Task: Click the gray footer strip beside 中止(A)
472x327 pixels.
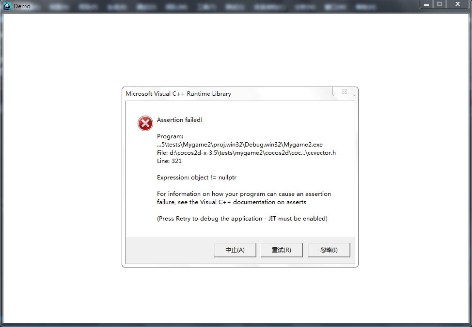Action: click(170, 250)
